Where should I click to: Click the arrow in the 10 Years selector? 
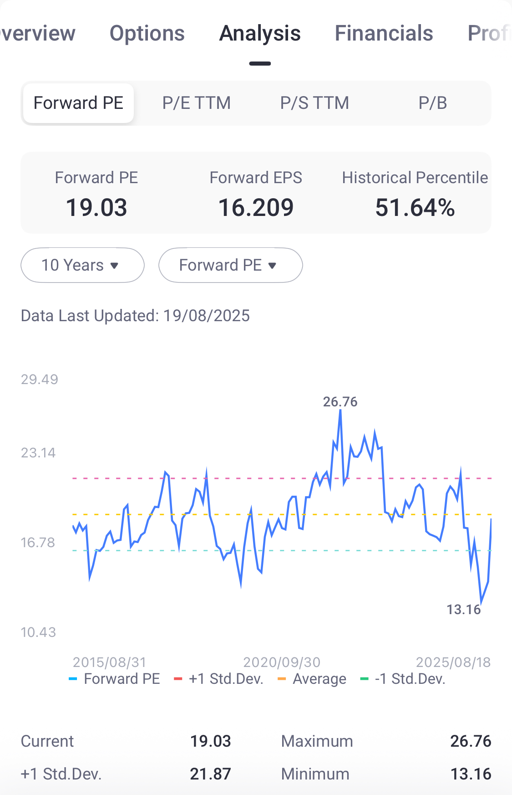pyautogui.click(x=115, y=266)
